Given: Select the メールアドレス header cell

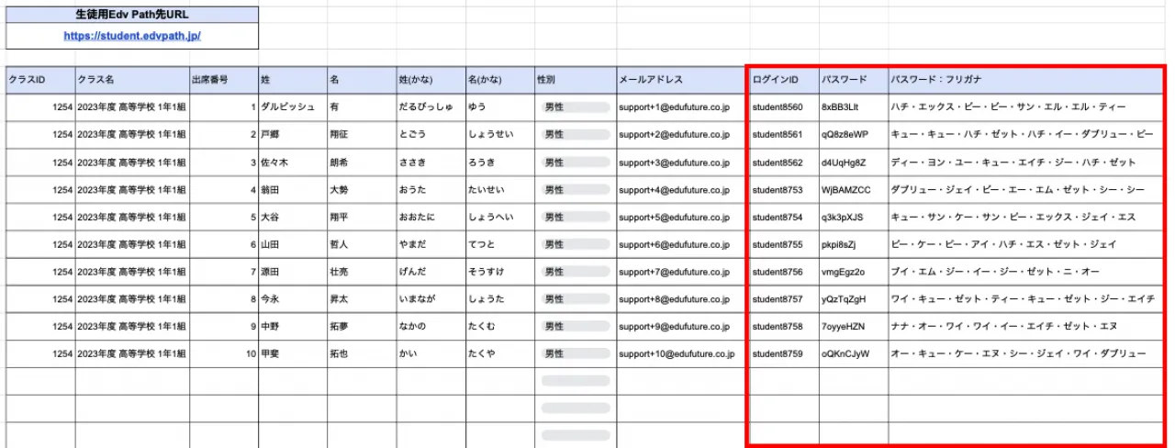Looking at the screenshot, I should point(683,80).
